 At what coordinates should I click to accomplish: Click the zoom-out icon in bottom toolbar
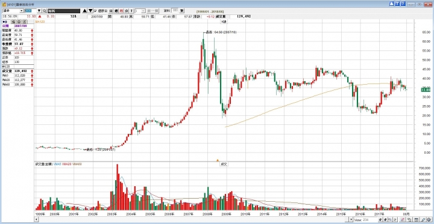point(385,220)
